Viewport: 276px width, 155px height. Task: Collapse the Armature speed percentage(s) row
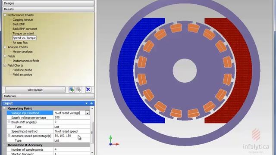click(9, 136)
